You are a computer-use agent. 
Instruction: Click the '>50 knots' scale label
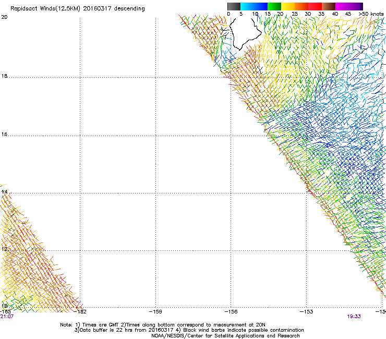point(371,14)
